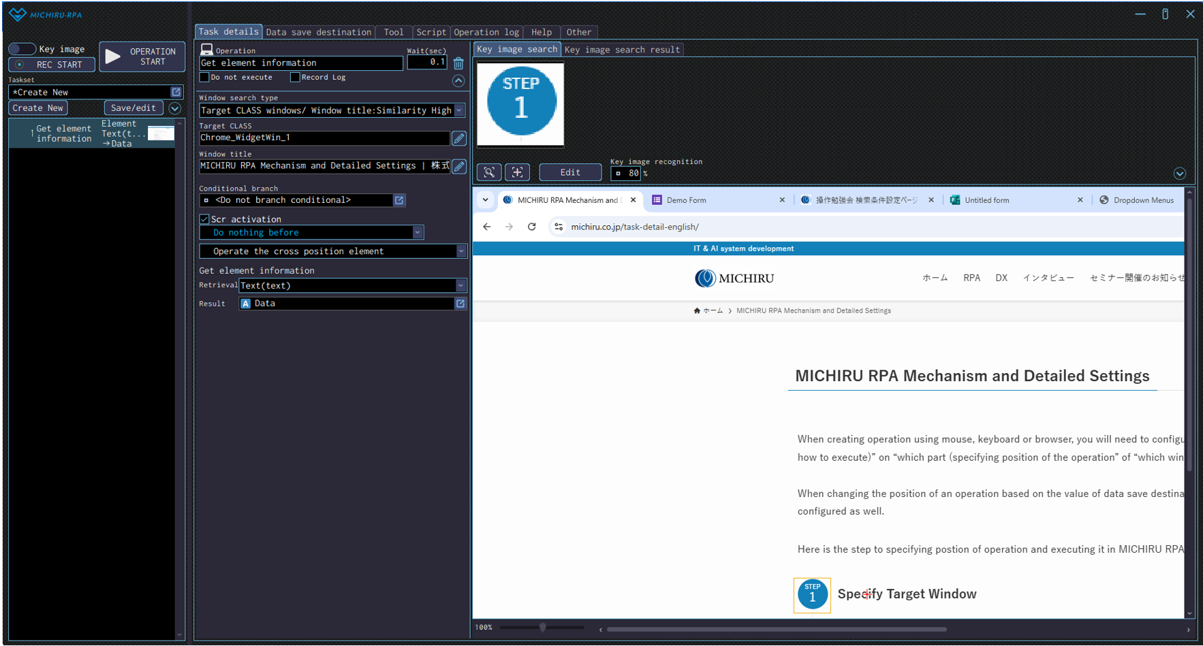Open the Do nothing before dropdown

(x=418, y=233)
